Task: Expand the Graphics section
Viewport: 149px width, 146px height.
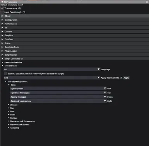Action: pyautogui.click(x=75, y=35)
